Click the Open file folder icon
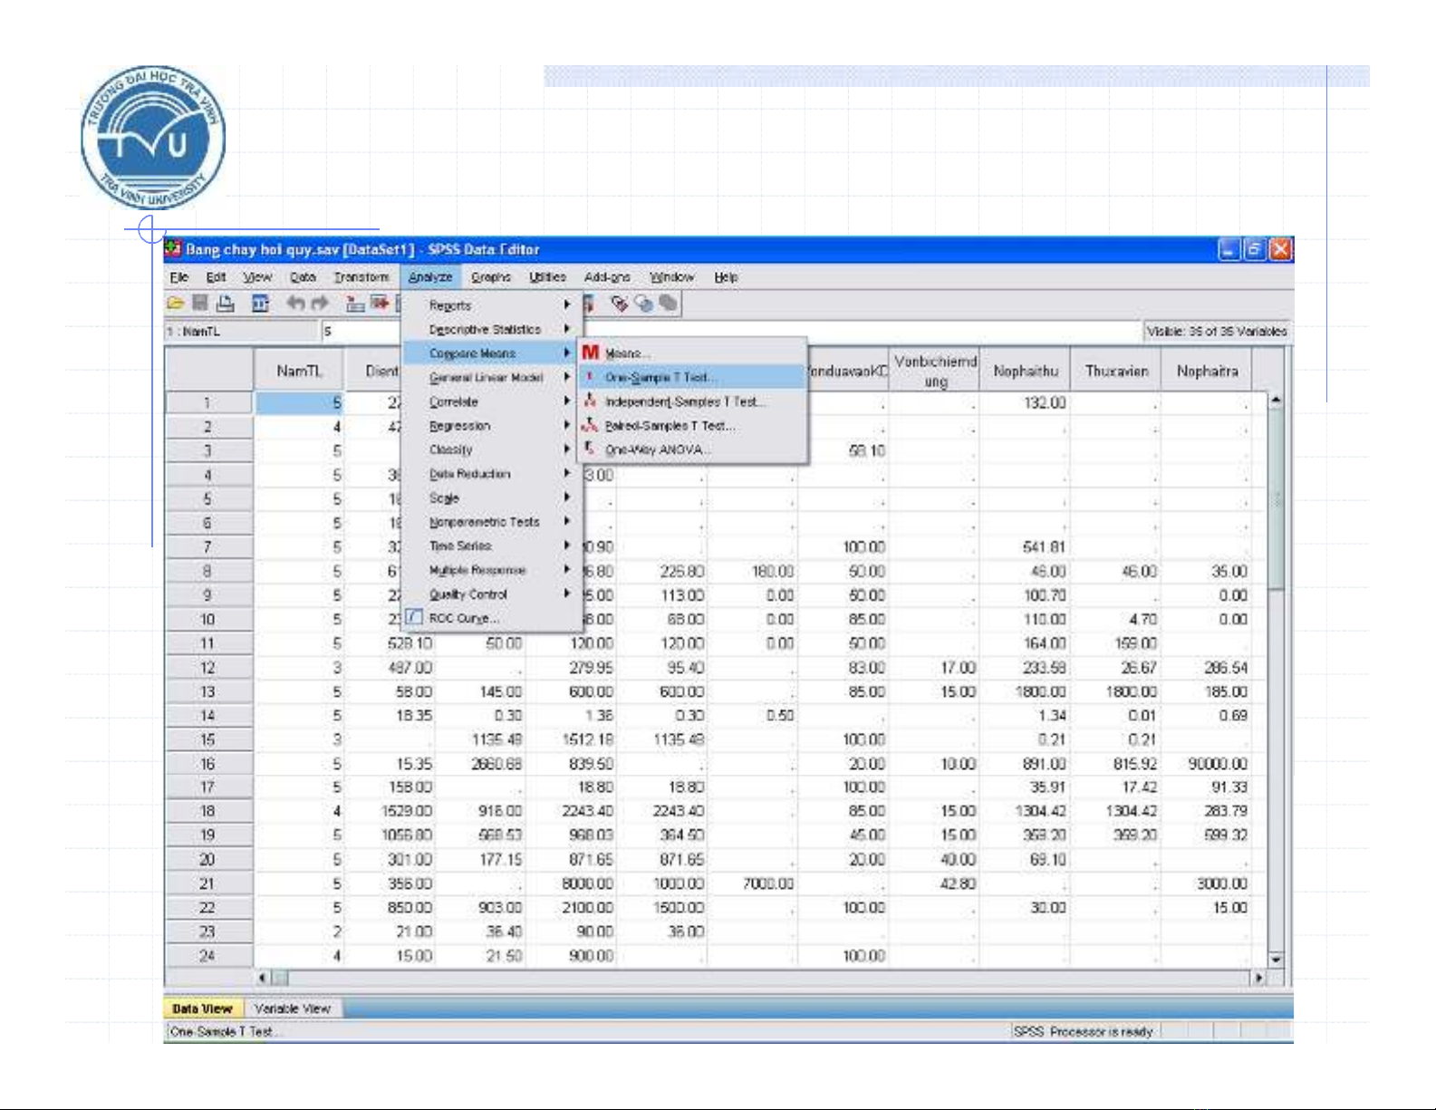The width and height of the screenshot is (1436, 1110). coord(176,304)
